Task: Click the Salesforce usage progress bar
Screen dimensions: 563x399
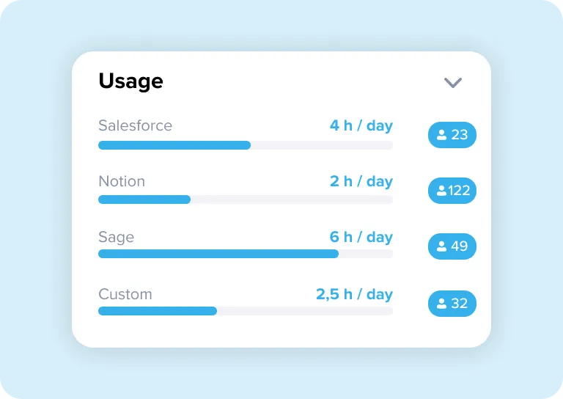Action: point(246,145)
